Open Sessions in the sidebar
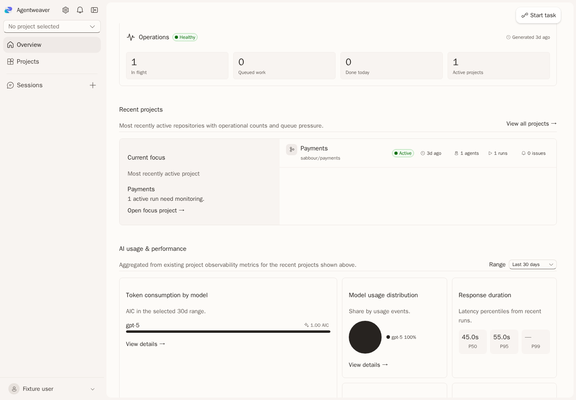 (30, 85)
